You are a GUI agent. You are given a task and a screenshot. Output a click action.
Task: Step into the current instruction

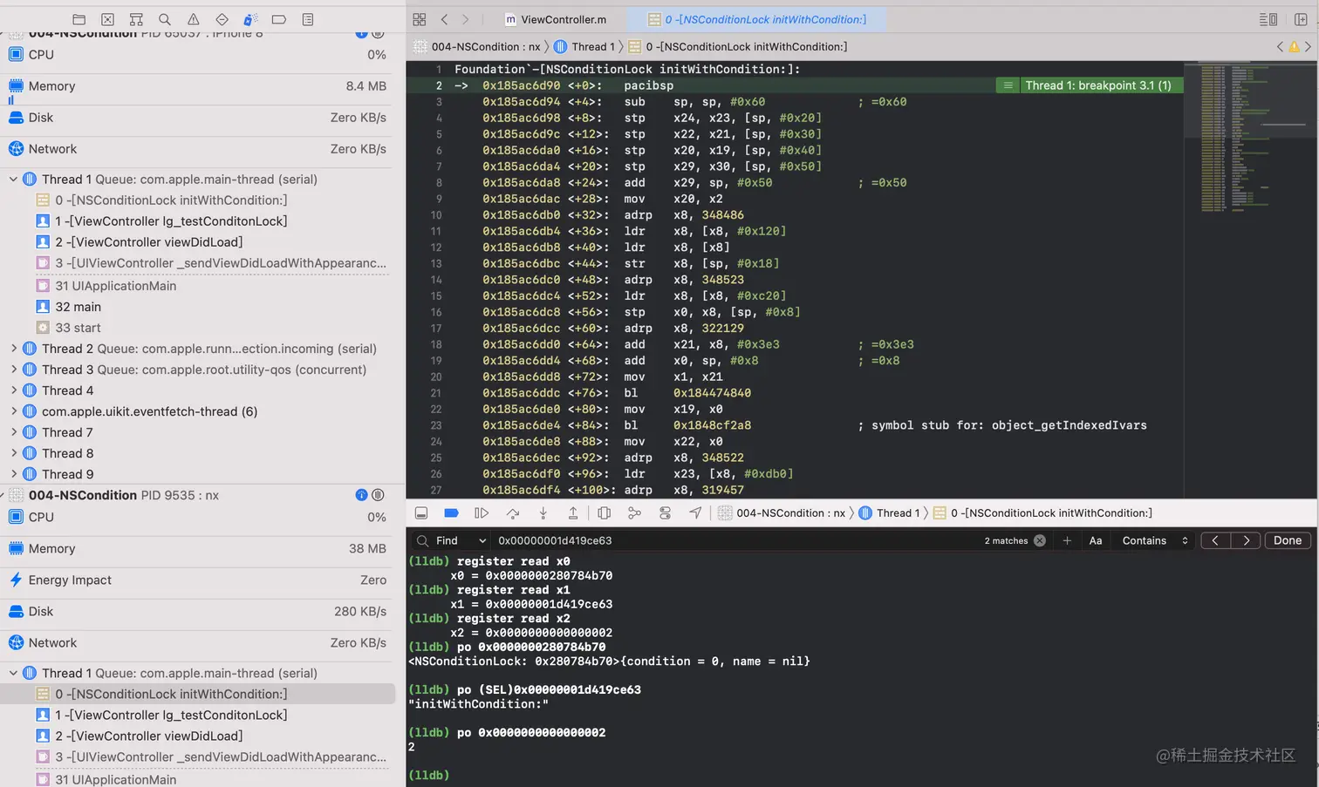pyautogui.click(x=543, y=513)
